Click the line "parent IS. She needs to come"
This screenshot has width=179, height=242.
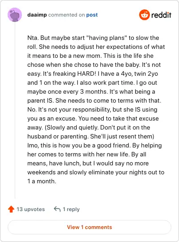[94, 101]
